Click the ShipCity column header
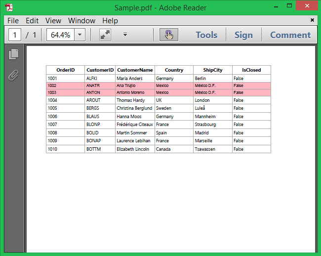This screenshot has width=321, height=256. coord(213,70)
